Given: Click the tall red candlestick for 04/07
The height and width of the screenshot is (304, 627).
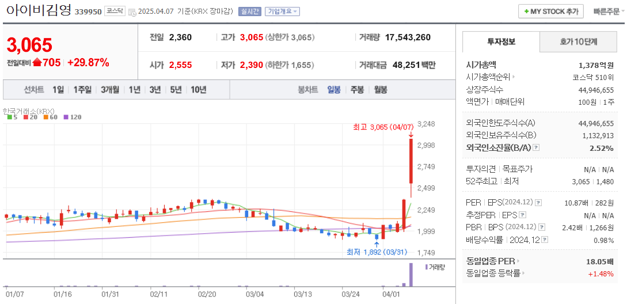Looking at the screenshot, I should 411,161.
